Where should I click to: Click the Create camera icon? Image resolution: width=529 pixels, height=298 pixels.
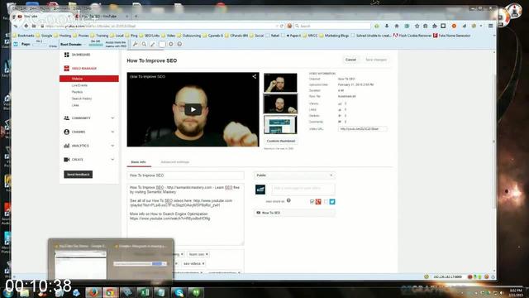[x=66, y=160]
